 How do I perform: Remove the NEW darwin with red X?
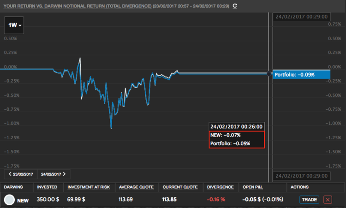coord(328,200)
